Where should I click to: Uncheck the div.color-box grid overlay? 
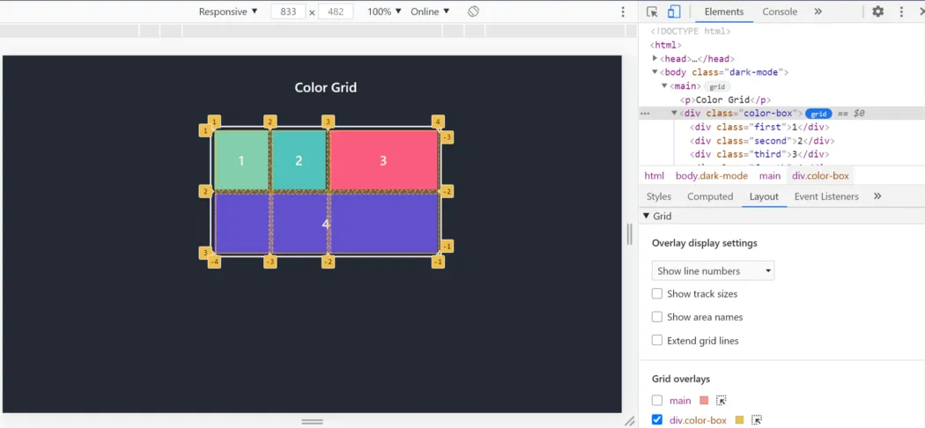(x=657, y=420)
